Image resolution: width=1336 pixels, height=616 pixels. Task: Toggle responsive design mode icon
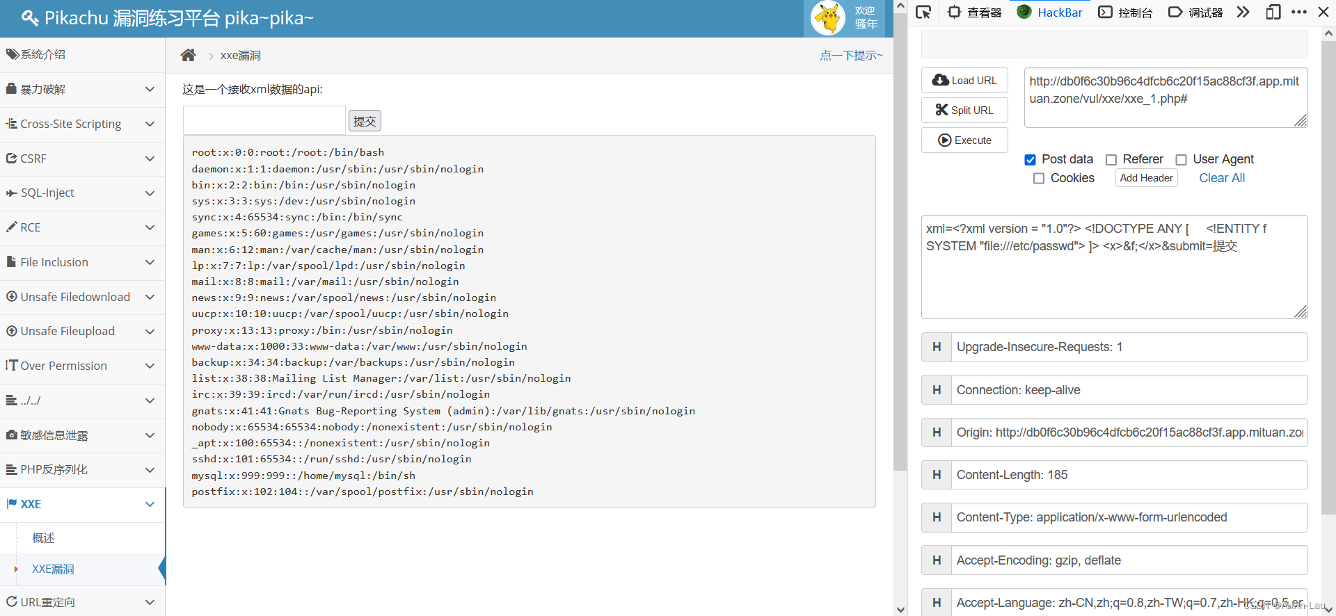coord(1273,12)
